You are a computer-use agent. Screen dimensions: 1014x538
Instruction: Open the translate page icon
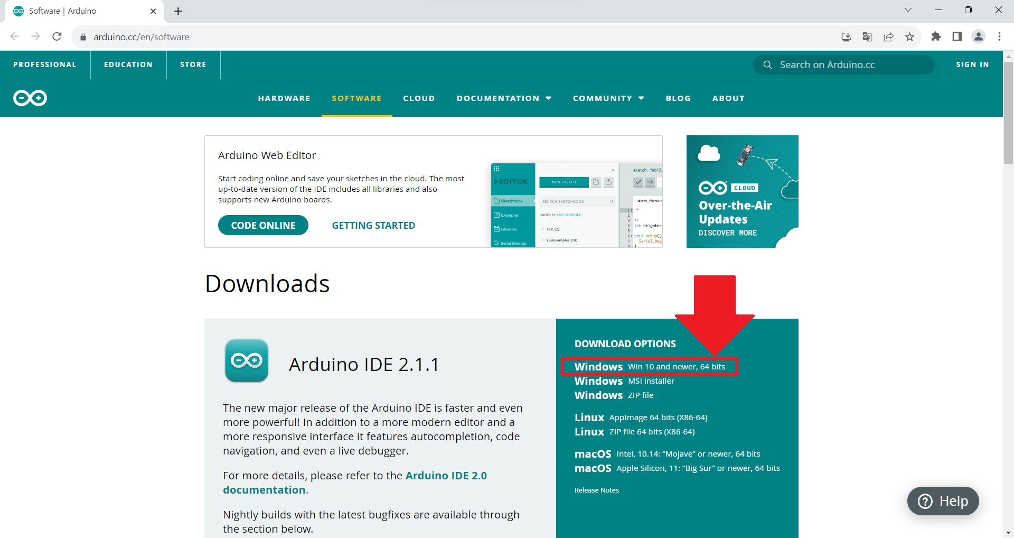tap(867, 36)
